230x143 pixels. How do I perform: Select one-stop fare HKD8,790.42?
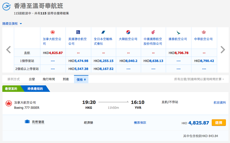204,61
